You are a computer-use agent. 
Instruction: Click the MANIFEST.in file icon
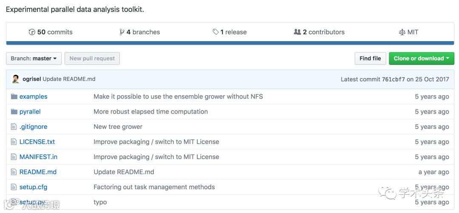coord(14,157)
